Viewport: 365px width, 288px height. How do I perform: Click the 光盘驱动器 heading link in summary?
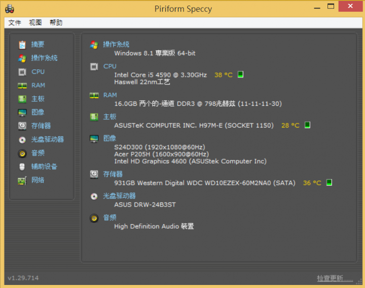point(120,196)
